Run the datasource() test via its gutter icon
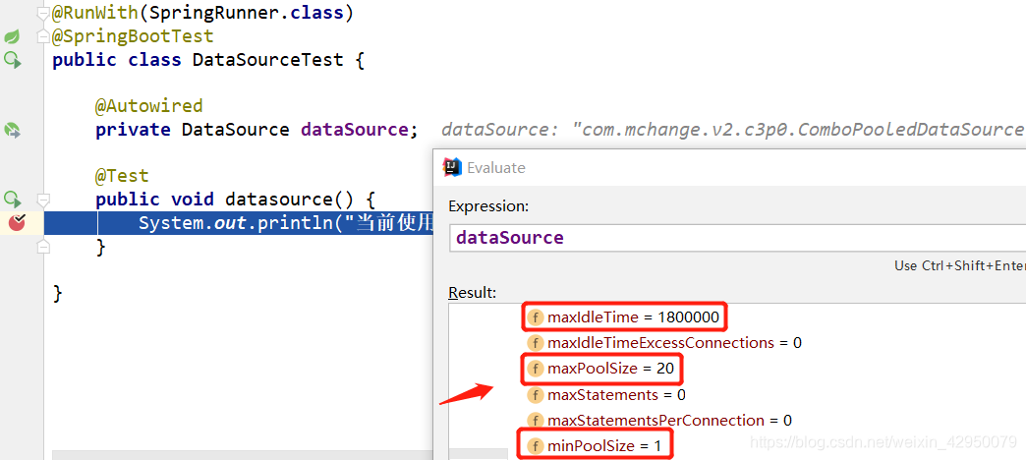 tap(13, 199)
